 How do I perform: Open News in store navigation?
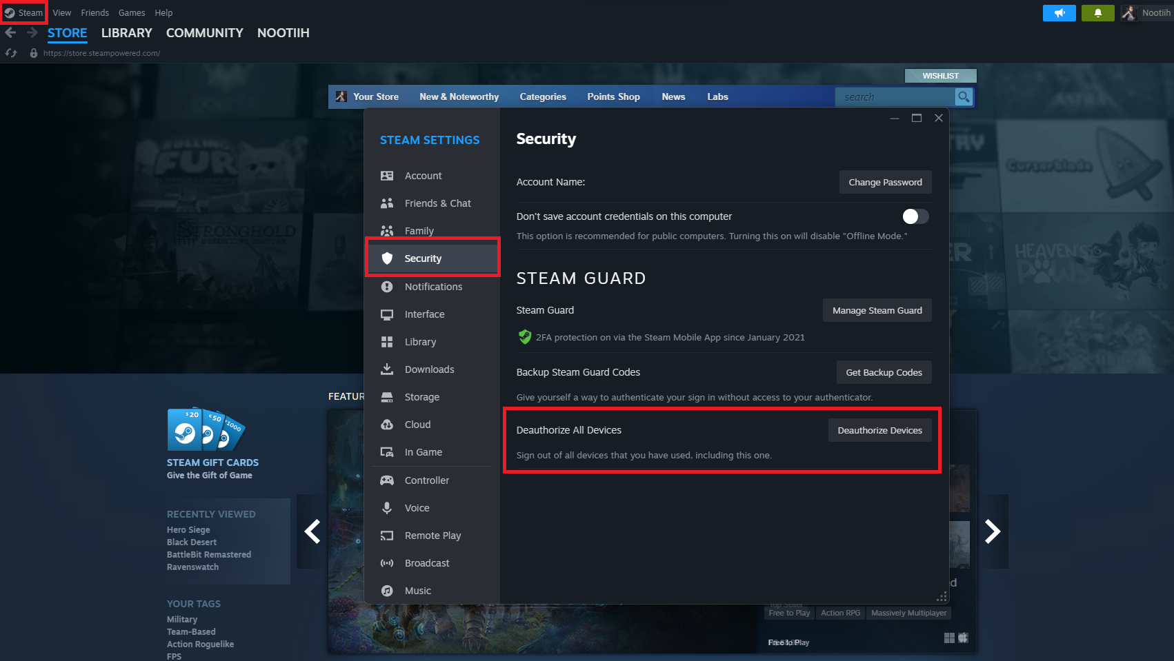point(674,97)
